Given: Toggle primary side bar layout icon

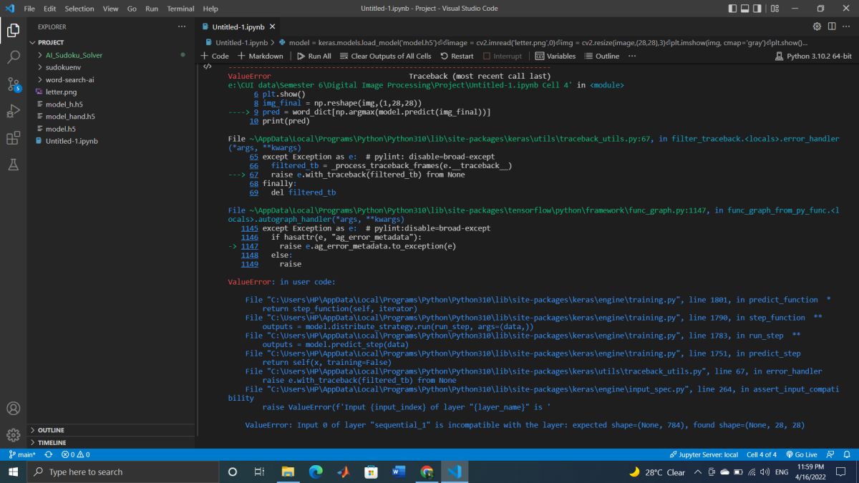Looking at the screenshot, I should 733,9.
